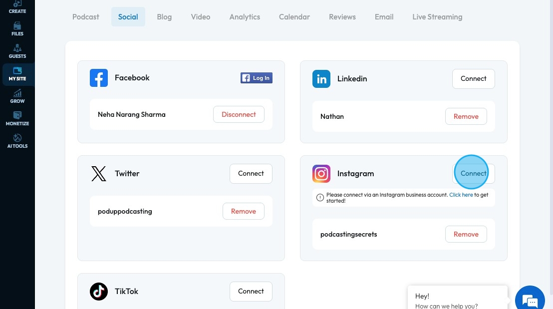Click the Twitter X logo icon
This screenshot has width=553, height=309.
point(99,174)
